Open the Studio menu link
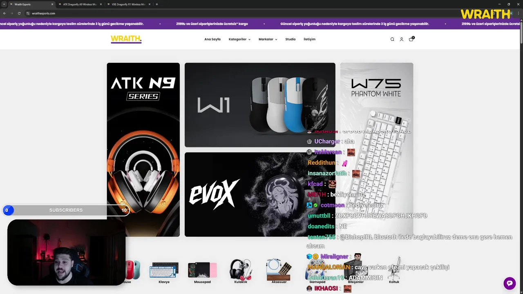 click(x=291, y=39)
